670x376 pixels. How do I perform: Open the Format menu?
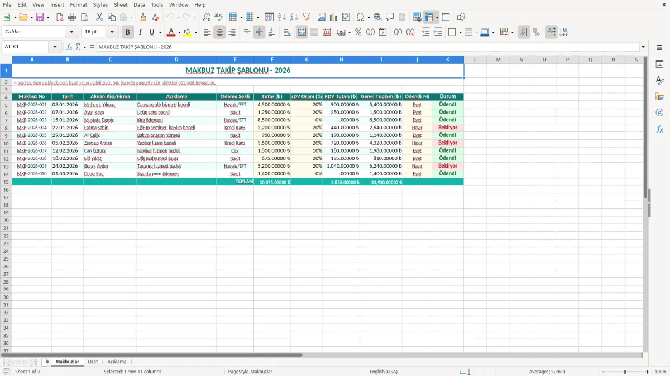coord(78,4)
